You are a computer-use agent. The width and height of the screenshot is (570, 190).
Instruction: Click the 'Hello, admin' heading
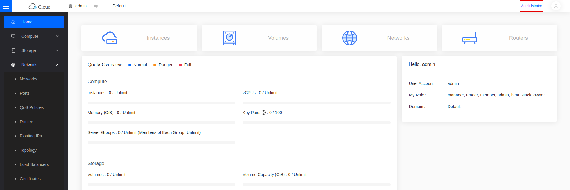click(x=422, y=64)
